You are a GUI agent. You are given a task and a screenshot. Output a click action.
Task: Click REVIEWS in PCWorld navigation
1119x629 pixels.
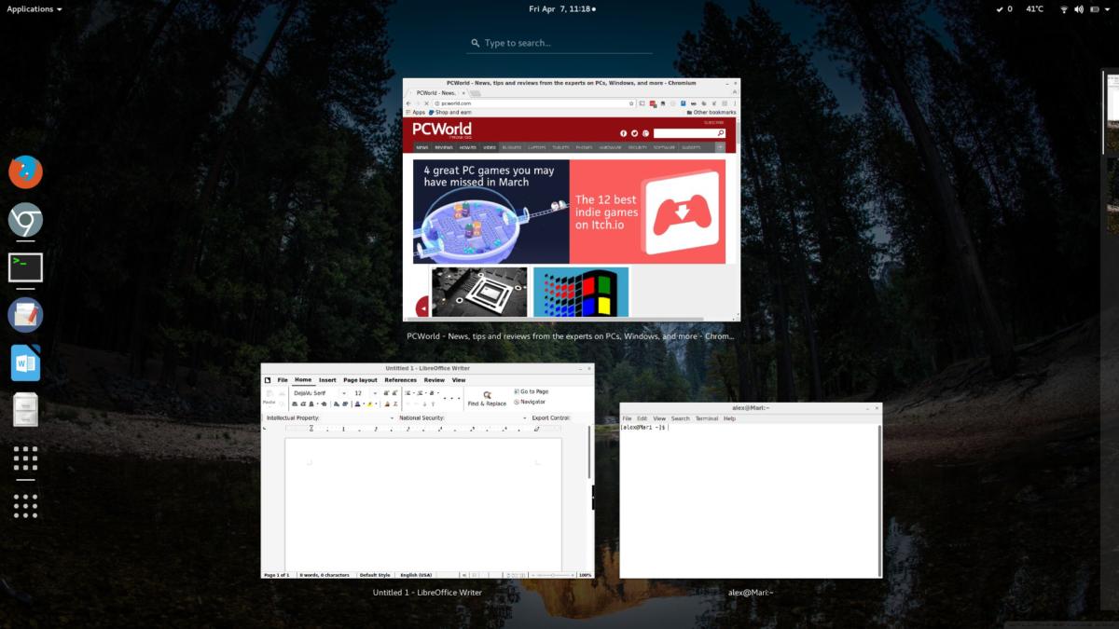pyautogui.click(x=444, y=147)
